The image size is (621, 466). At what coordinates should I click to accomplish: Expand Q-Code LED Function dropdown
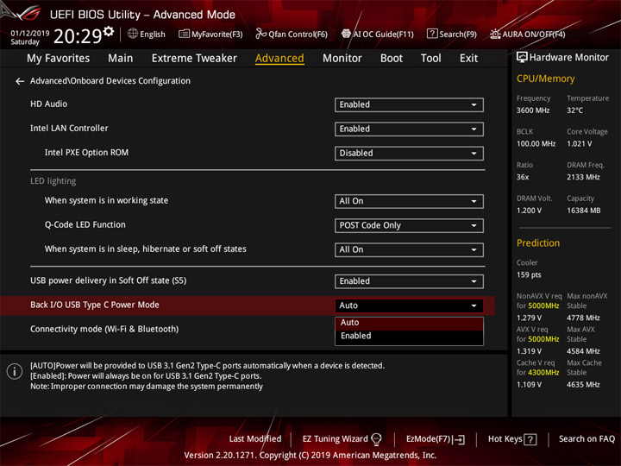409,225
